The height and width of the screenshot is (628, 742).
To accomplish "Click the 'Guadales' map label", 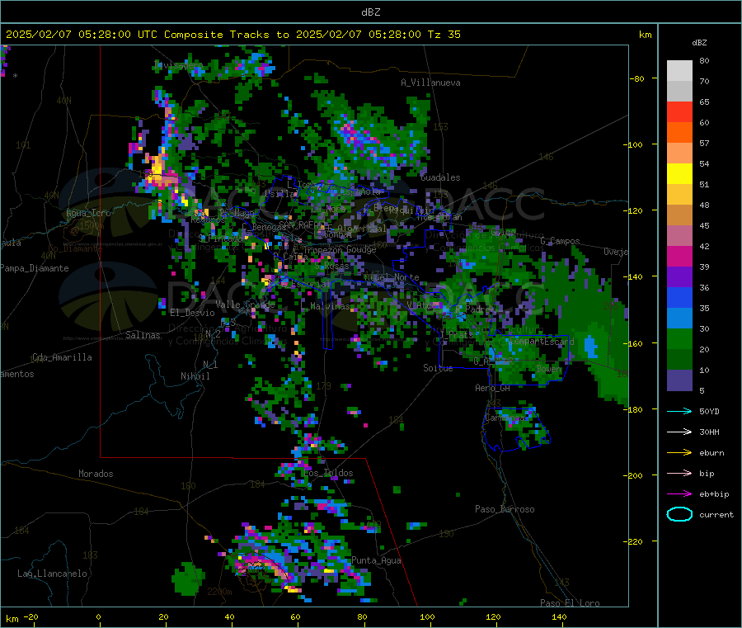I will 440,177.
